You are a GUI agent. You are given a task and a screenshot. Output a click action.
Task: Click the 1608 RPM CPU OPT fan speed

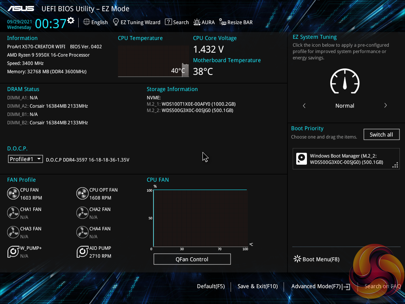point(100,198)
